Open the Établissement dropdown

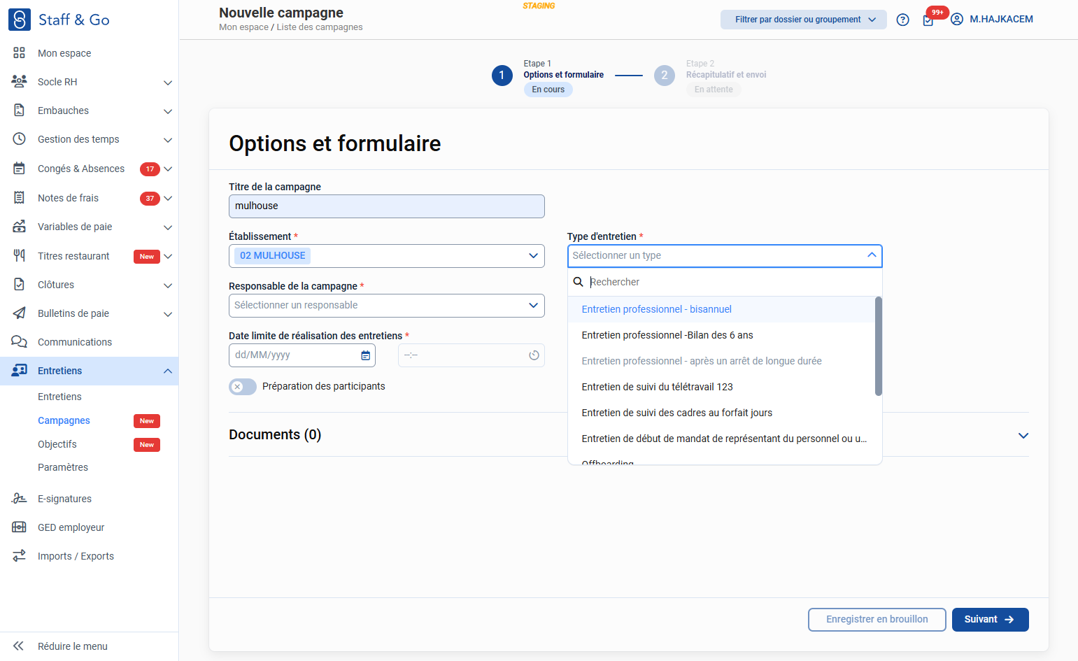(x=387, y=256)
